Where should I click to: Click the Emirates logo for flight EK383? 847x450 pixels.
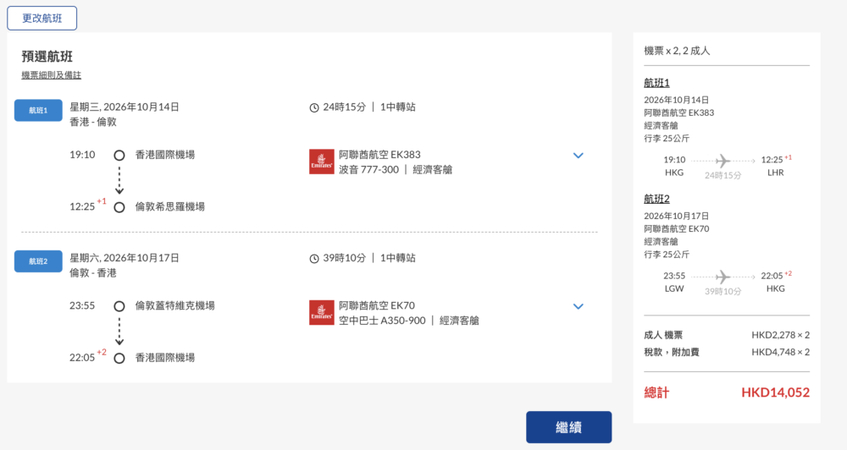pos(321,162)
